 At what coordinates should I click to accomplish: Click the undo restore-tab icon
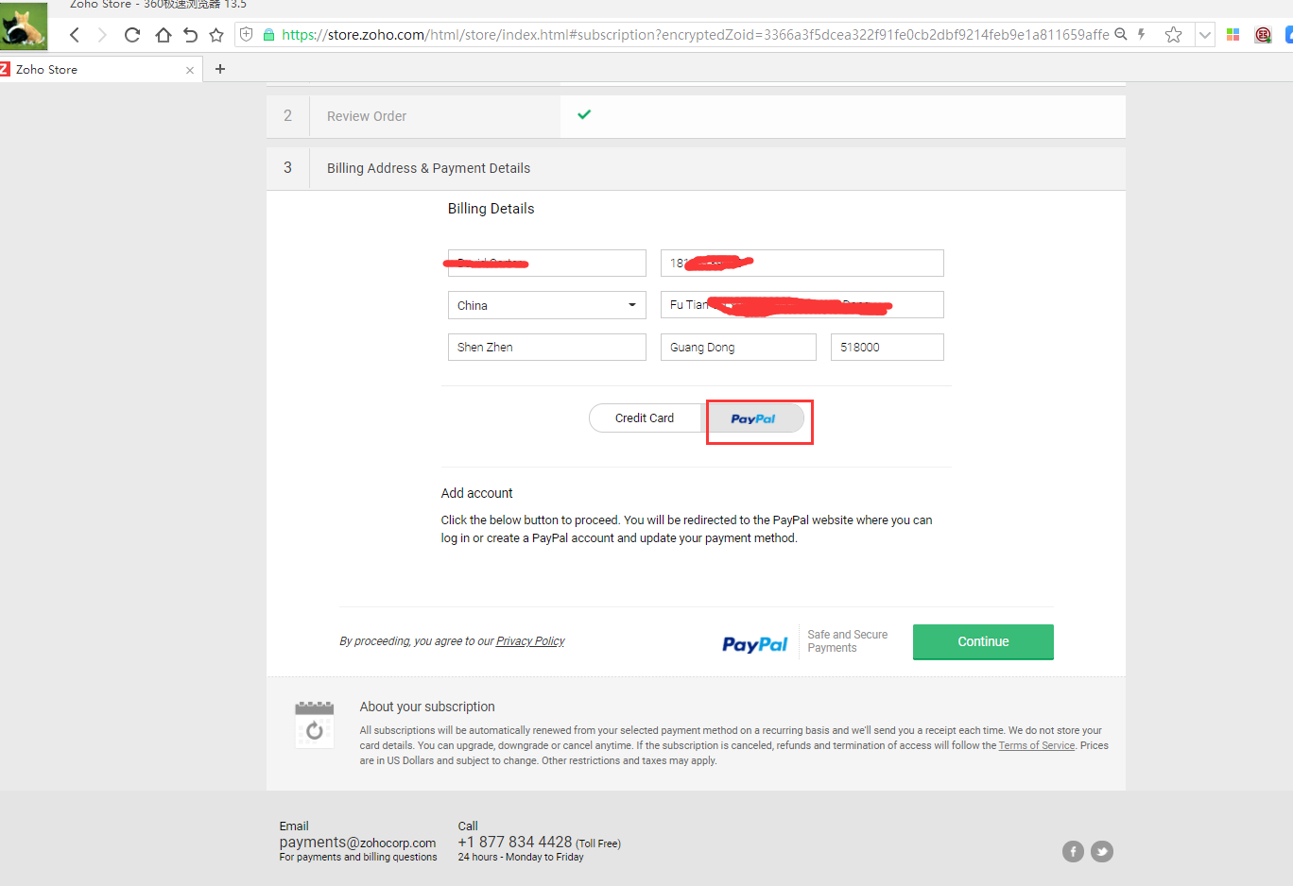pos(190,35)
